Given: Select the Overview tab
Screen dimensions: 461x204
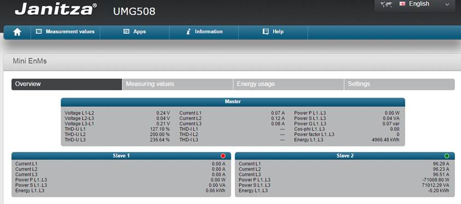Looking at the screenshot, I should coord(67,84).
